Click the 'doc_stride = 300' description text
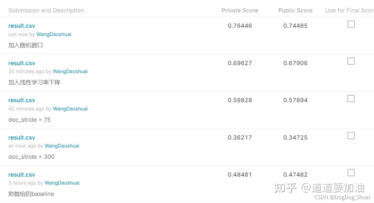 point(32,157)
